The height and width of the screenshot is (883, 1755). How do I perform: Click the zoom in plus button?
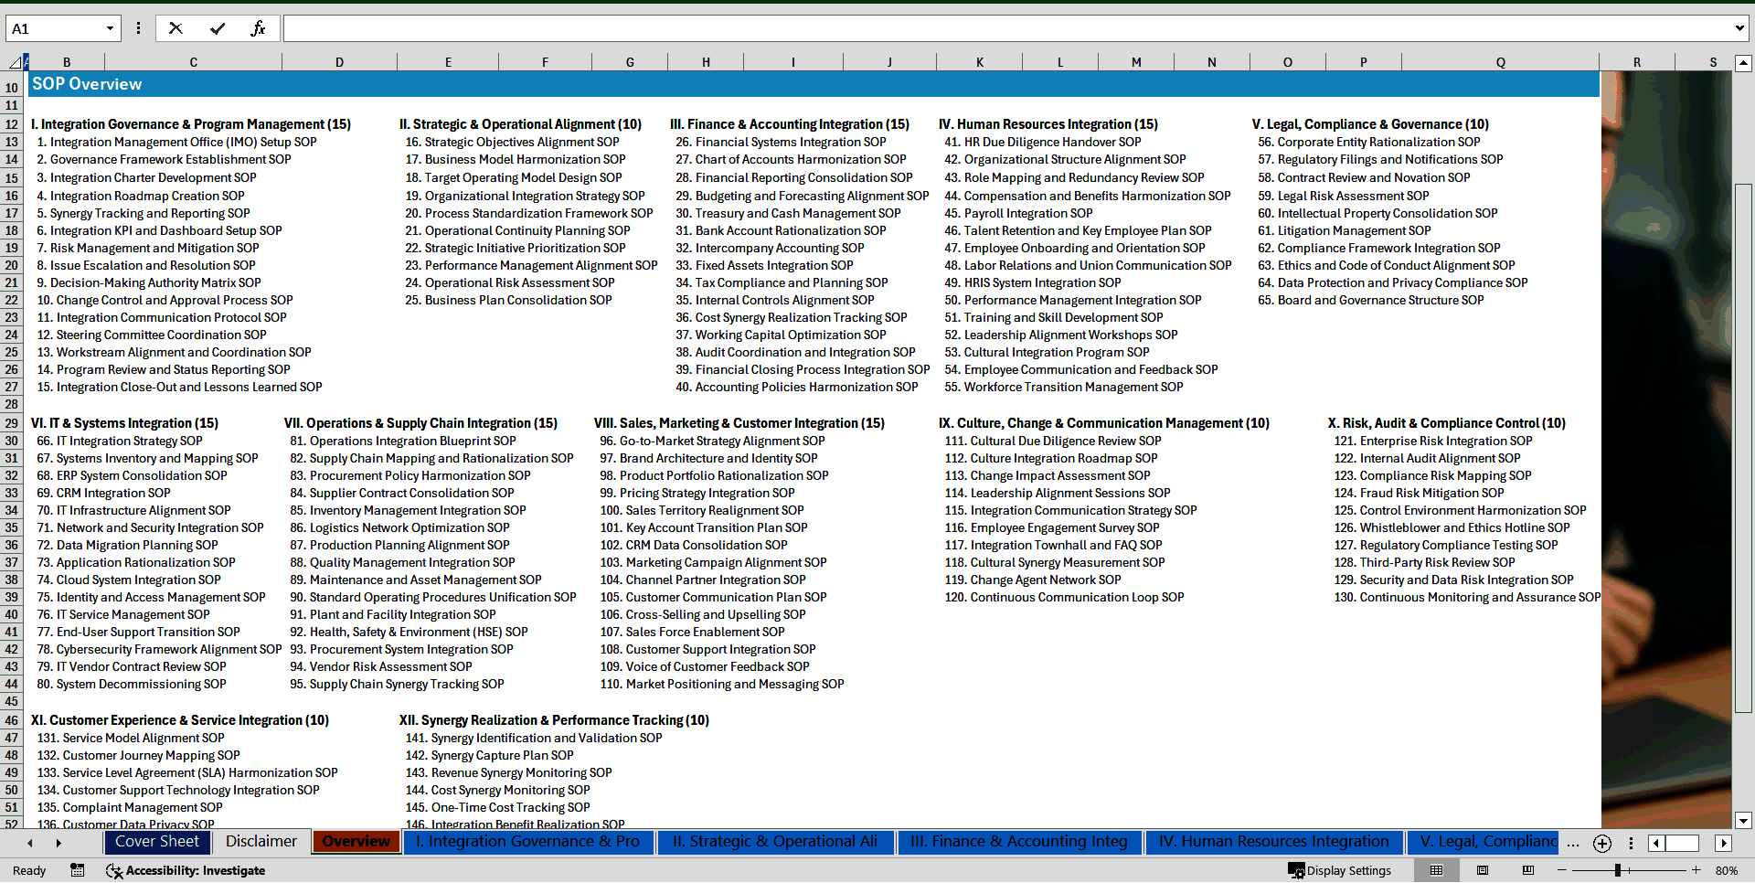coord(1696,870)
